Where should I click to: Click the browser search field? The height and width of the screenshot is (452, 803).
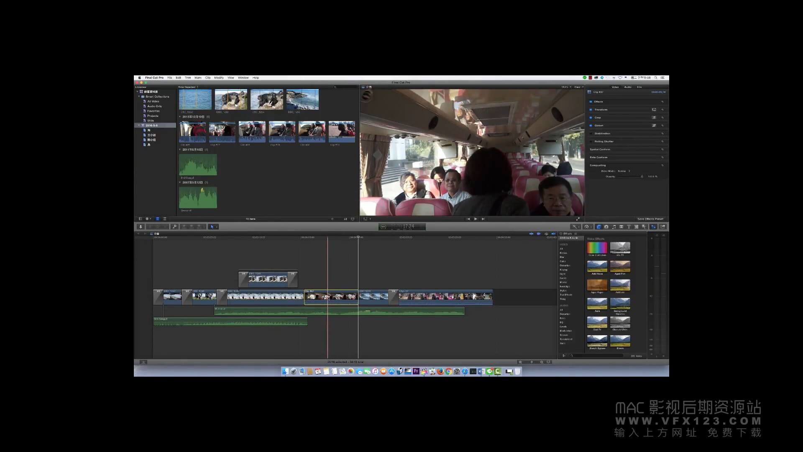tap(345, 87)
